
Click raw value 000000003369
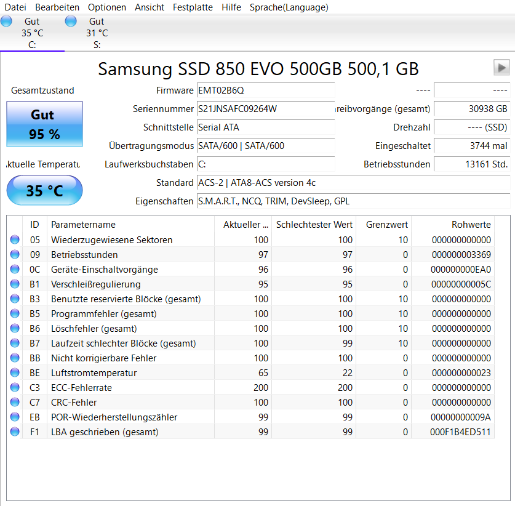(x=461, y=255)
